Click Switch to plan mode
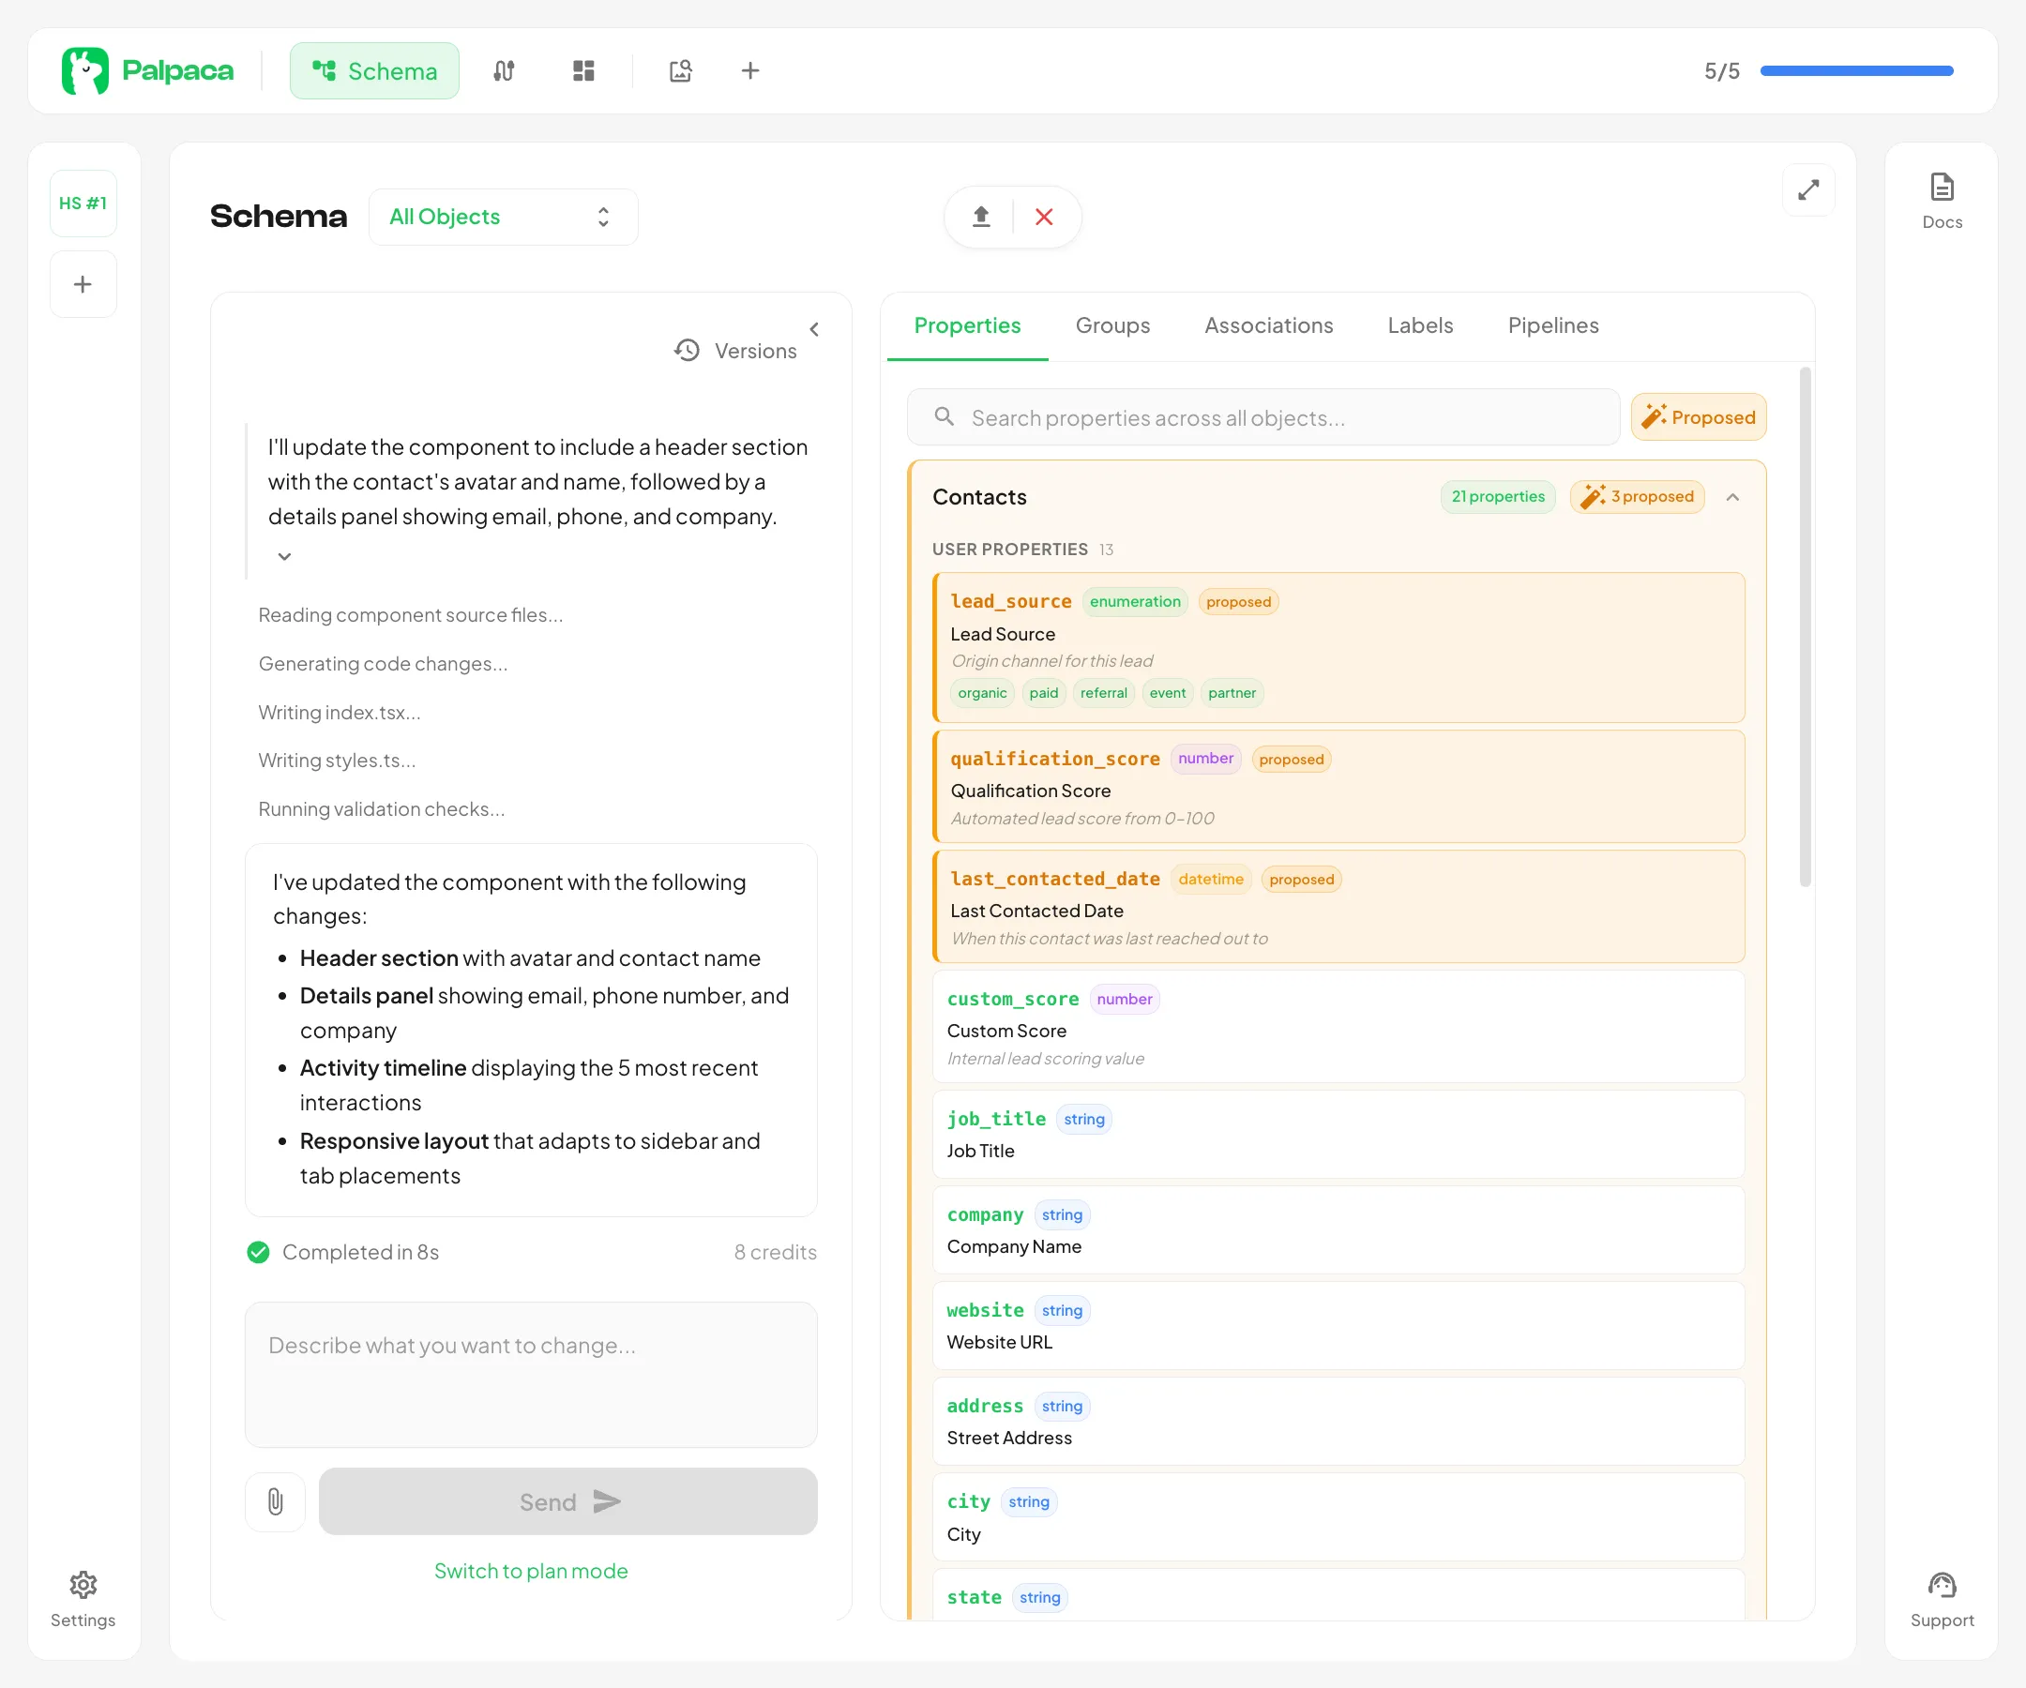2026x1688 pixels. (531, 1571)
